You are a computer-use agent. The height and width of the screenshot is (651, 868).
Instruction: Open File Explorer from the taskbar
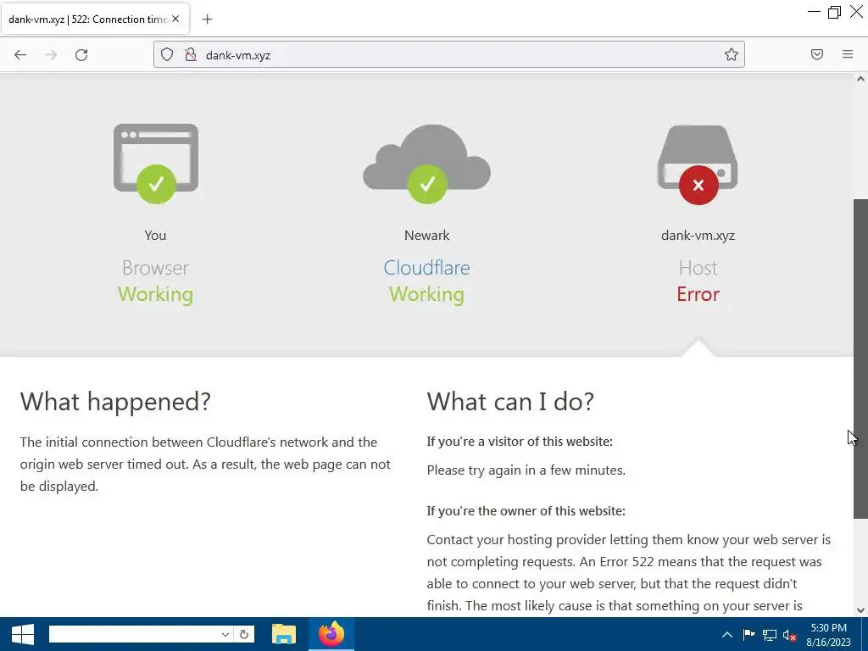tap(284, 634)
